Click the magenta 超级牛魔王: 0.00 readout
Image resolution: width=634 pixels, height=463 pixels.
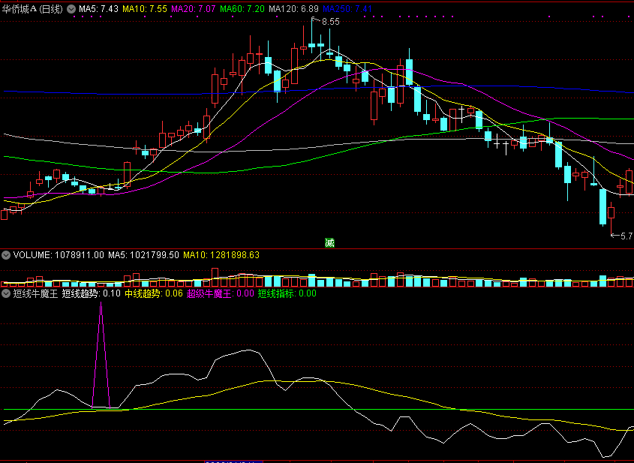[221, 293]
